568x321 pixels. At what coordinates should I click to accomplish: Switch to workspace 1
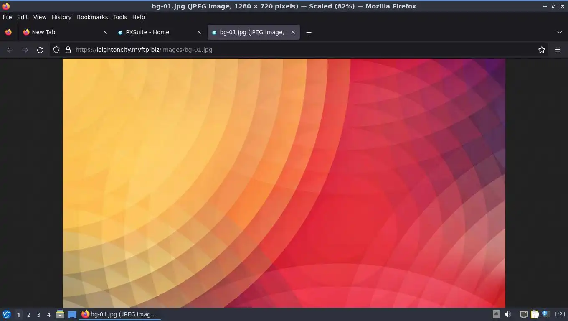pyautogui.click(x=18, y=315)
